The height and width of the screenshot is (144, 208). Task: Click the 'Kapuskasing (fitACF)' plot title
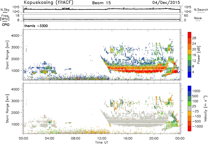pyautogui.click(x=48, y=3)
